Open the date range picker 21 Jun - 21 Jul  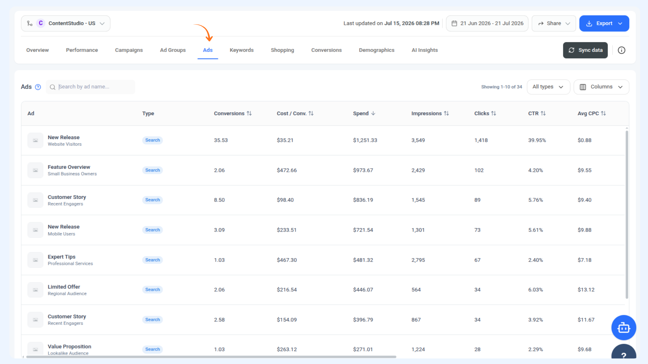(487, 23)
